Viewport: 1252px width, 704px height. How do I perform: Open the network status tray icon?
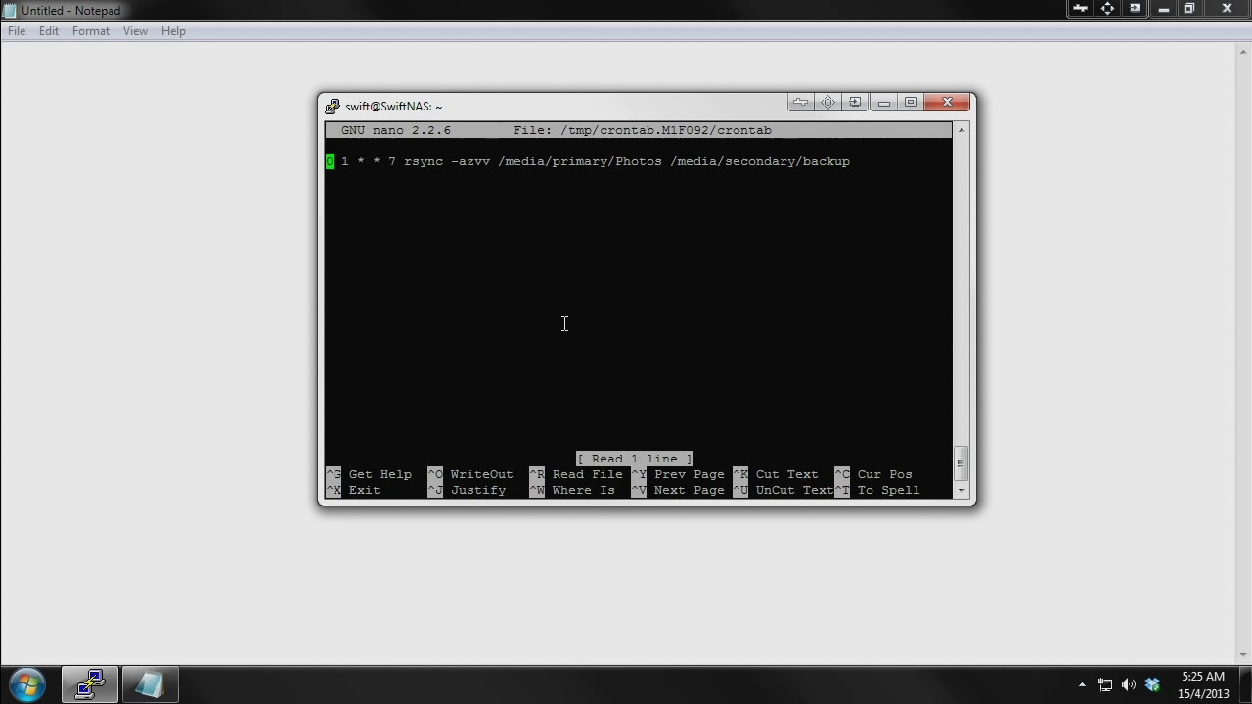(1105, 685)
